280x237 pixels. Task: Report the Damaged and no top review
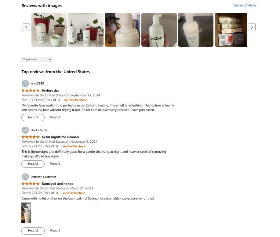(x=55, y=230)
